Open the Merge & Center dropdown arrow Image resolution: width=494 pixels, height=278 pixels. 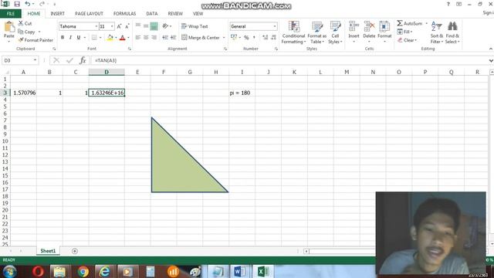[224, 38]
